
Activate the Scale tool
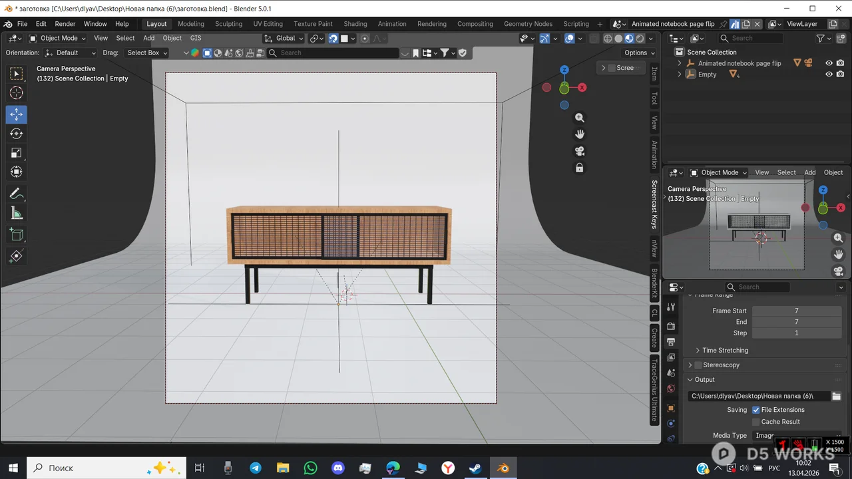click(17, 153)
